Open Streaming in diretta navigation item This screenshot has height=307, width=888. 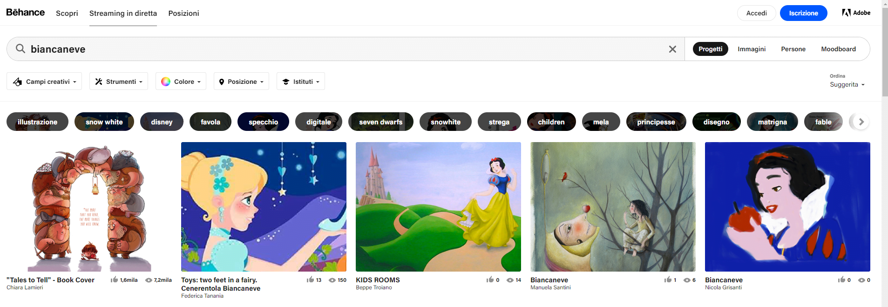pos(123,13)
